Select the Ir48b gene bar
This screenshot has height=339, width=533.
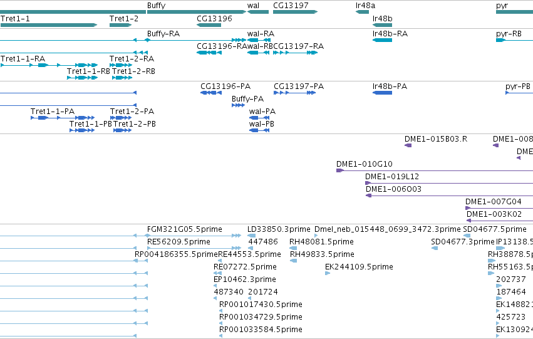point(383,25)
